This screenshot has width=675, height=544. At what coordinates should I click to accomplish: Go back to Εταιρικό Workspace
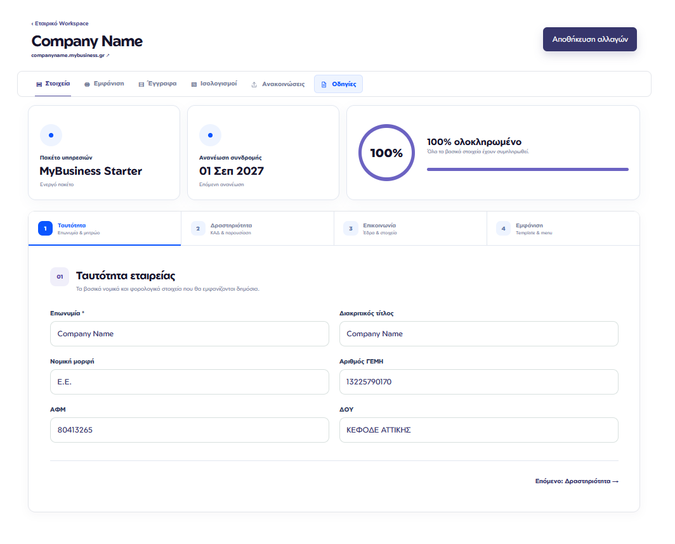coord(60,23)
